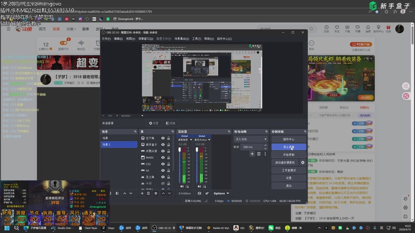Add a new source with plus icon

[x=143, y=193]
